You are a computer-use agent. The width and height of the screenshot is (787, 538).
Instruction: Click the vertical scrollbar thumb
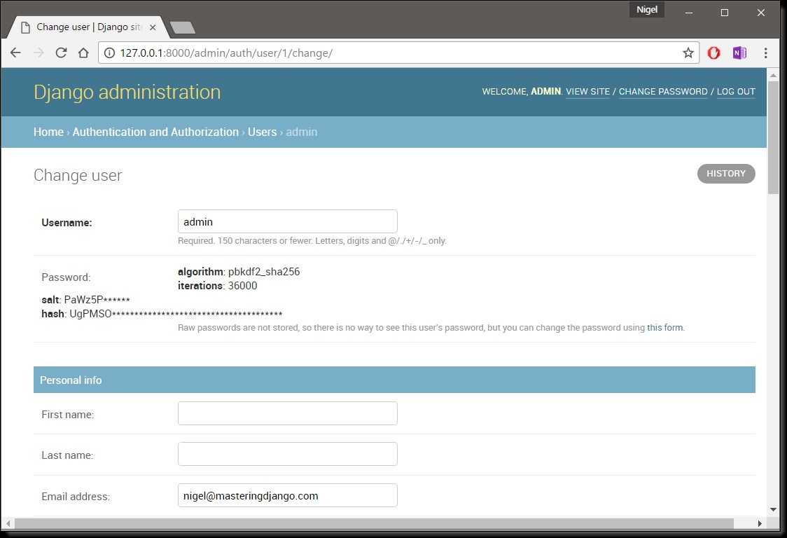pos(773,137)
